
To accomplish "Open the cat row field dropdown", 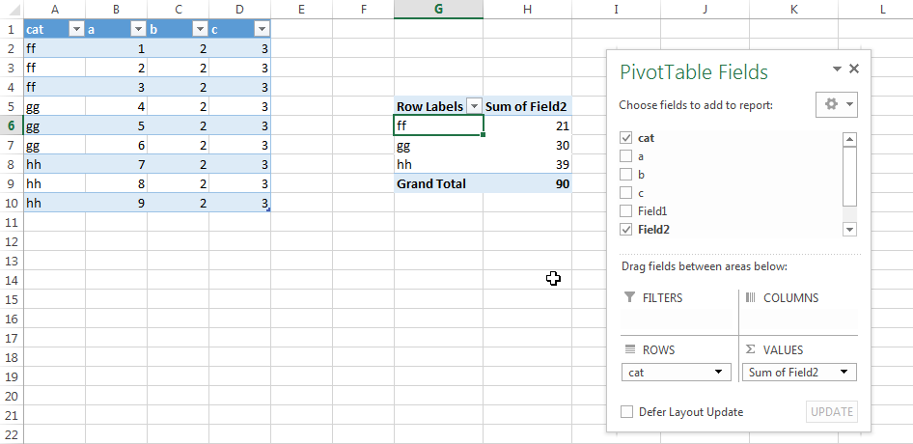I will click(718, 372).
